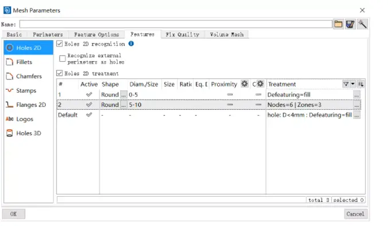Click the Cancel button

[355, 214]
